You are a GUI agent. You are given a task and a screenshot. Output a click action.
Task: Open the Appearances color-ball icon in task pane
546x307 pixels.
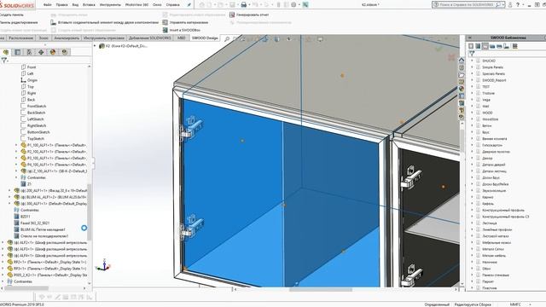[x=462, y=89]
